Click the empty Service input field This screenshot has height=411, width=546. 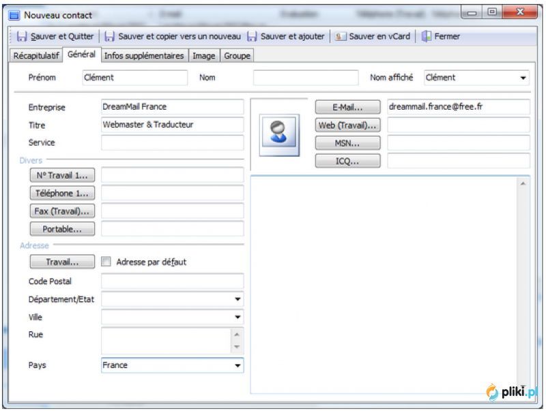173,142
